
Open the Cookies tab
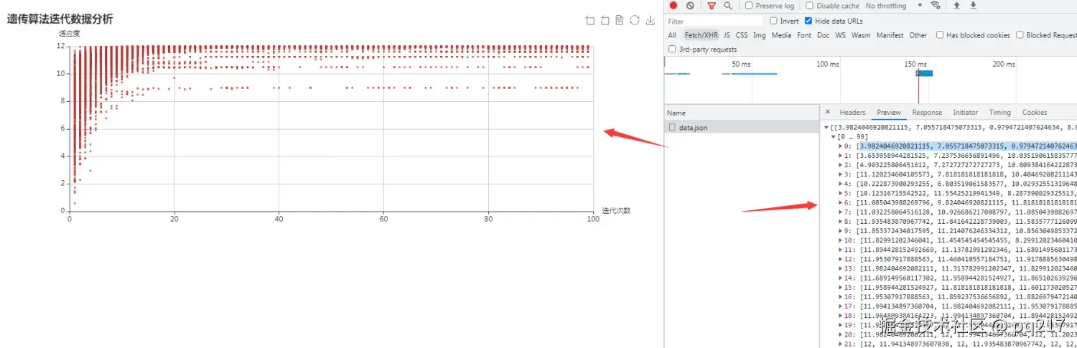tap(1035, 112)
